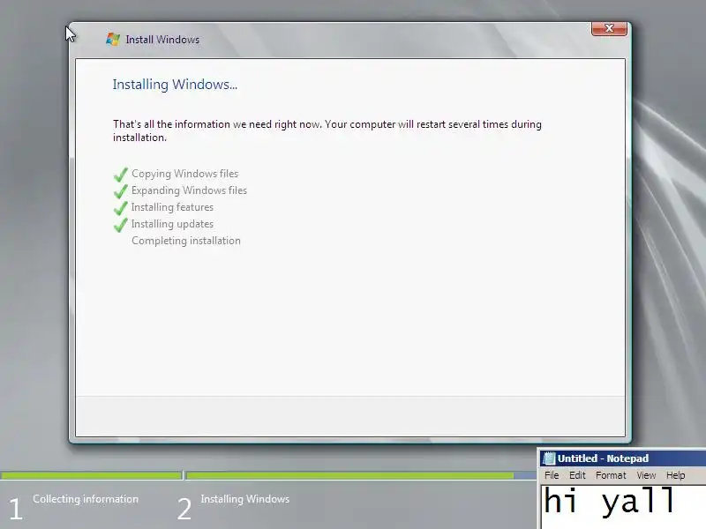Close the Install Windows dialog
Image resolution: width=706 pixels, height=529 pixels.
coord(609,28)
